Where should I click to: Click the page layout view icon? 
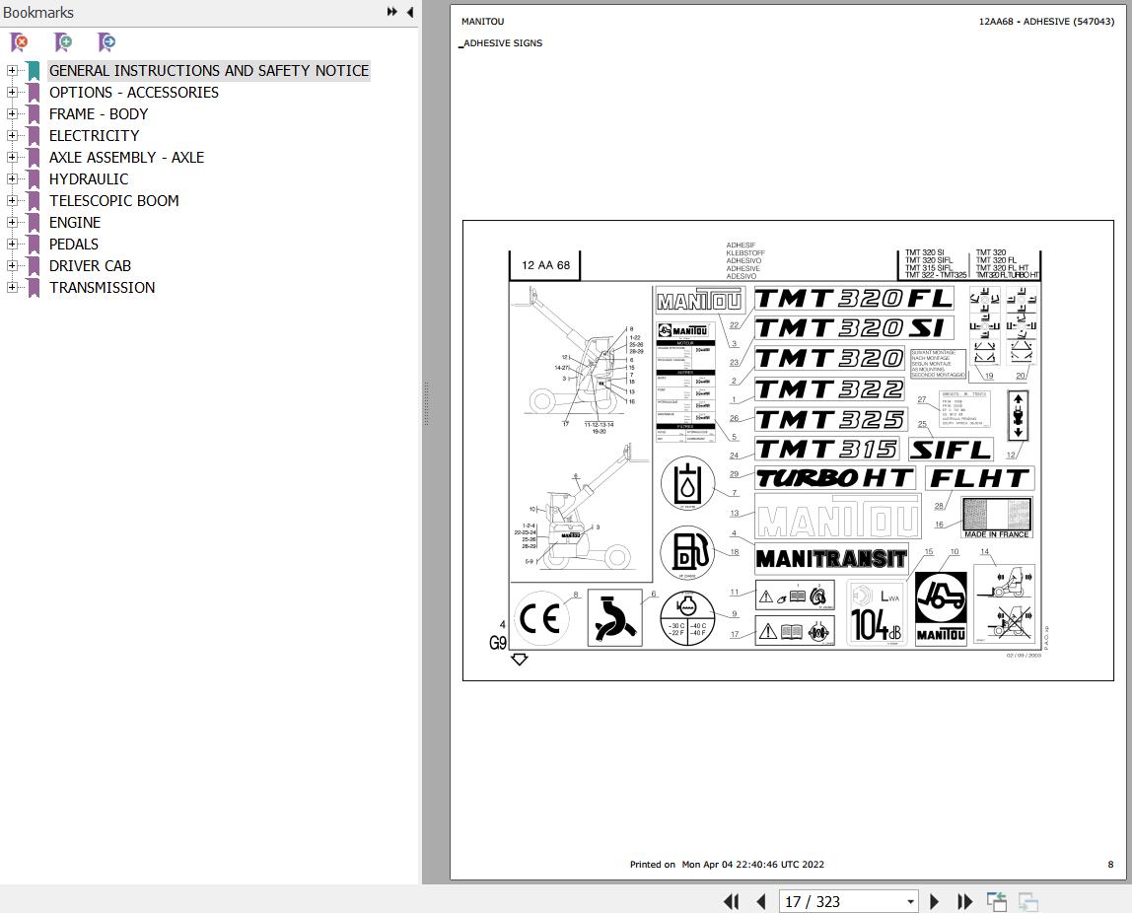click(x=997, y=901)
